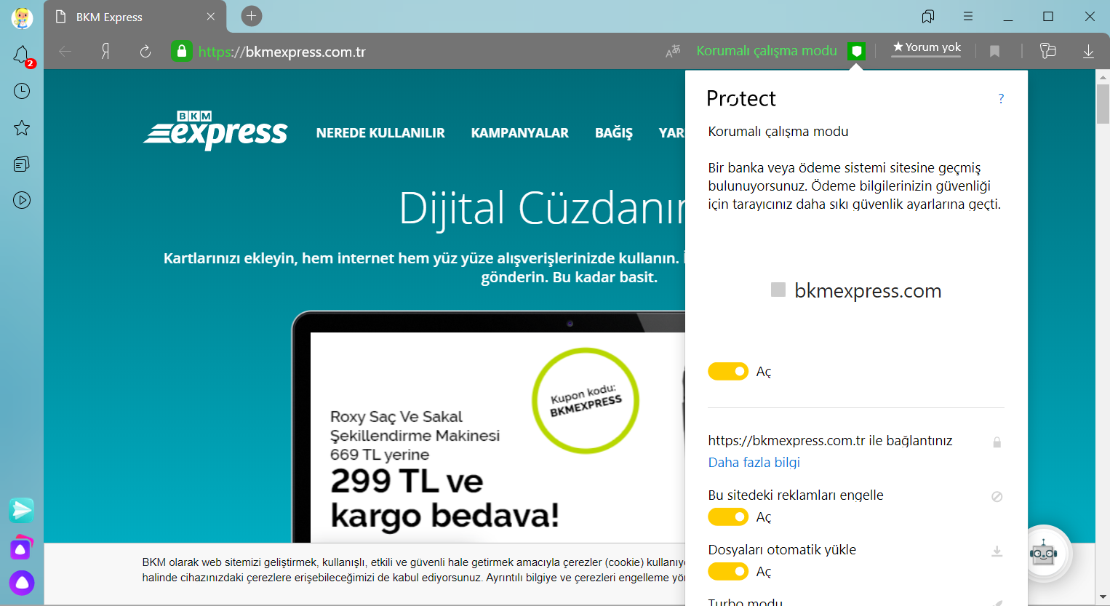Screen dimensions: 1110x606
Task: Open KAMPANYALAR menu item
Action: (520, 133)
